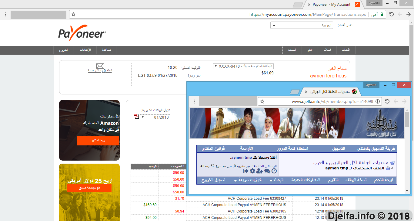Select the $169.69 balance cell
414x221 pixels.
144,205
